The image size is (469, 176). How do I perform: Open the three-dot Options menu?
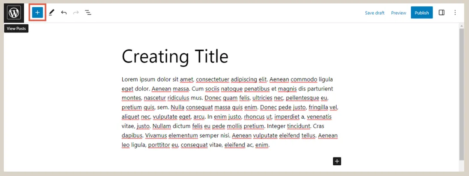pyautogui.click(x=455, y=13)
